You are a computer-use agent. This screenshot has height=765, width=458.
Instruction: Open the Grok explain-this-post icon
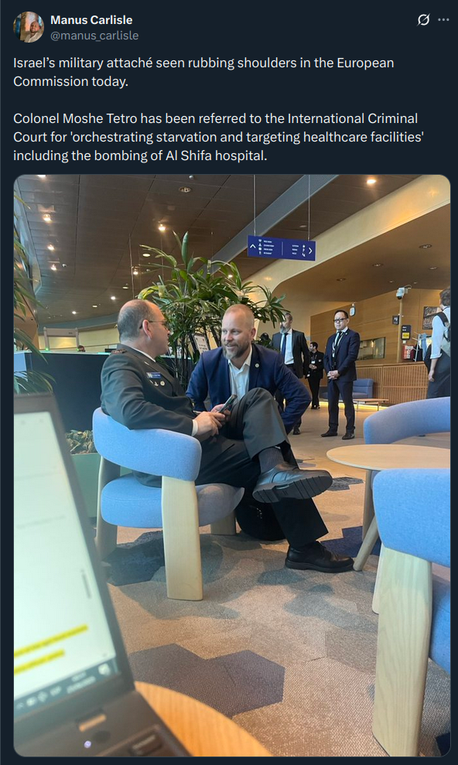tap(423, 20)
